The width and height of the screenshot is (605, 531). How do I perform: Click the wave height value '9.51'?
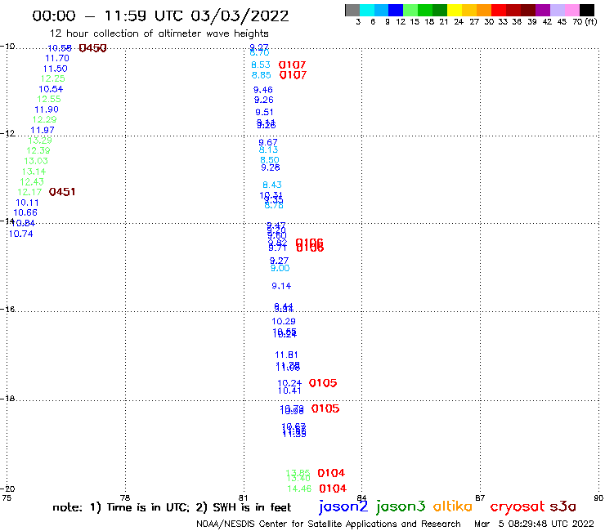click(264, 112)
